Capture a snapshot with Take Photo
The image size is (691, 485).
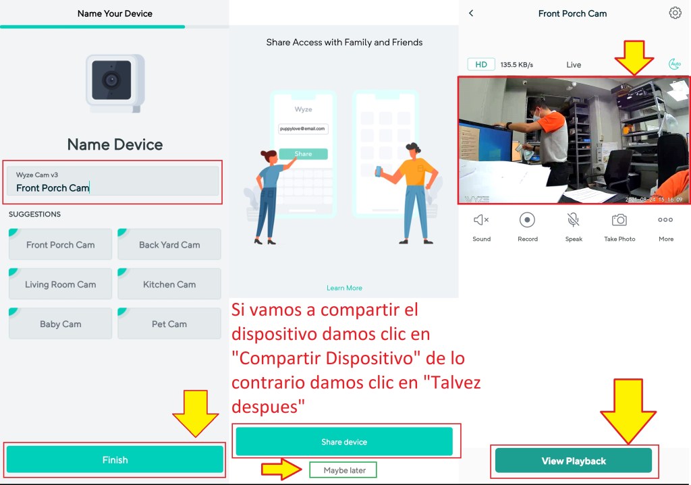pyautogui.click(x=619, y=221)
